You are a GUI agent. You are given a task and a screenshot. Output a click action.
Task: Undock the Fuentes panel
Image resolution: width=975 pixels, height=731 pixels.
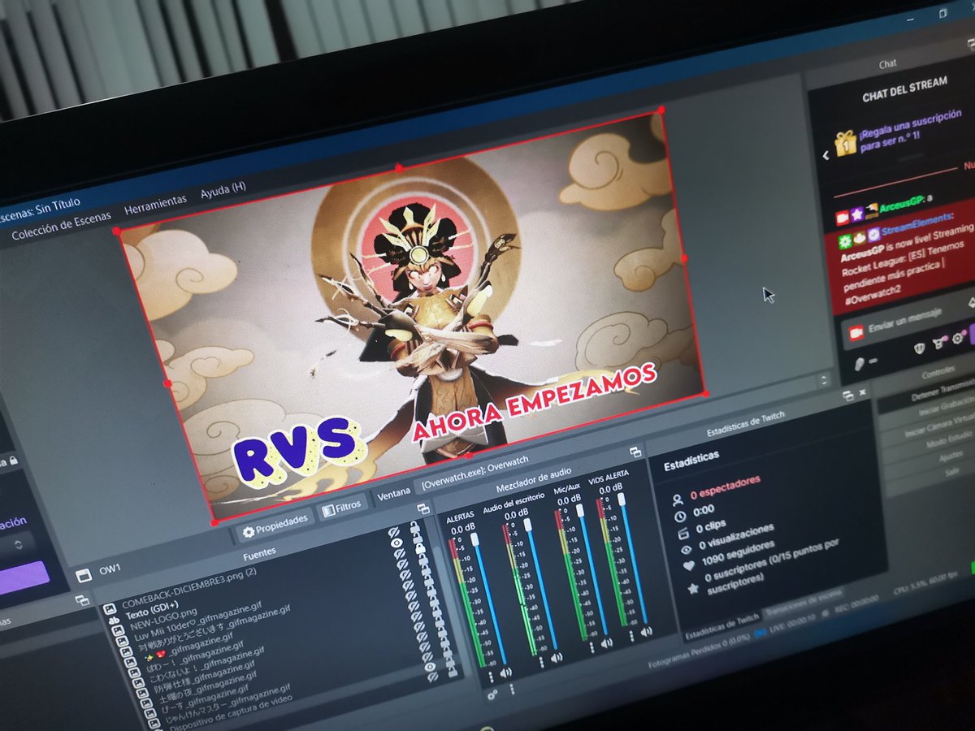click(423, 508)
